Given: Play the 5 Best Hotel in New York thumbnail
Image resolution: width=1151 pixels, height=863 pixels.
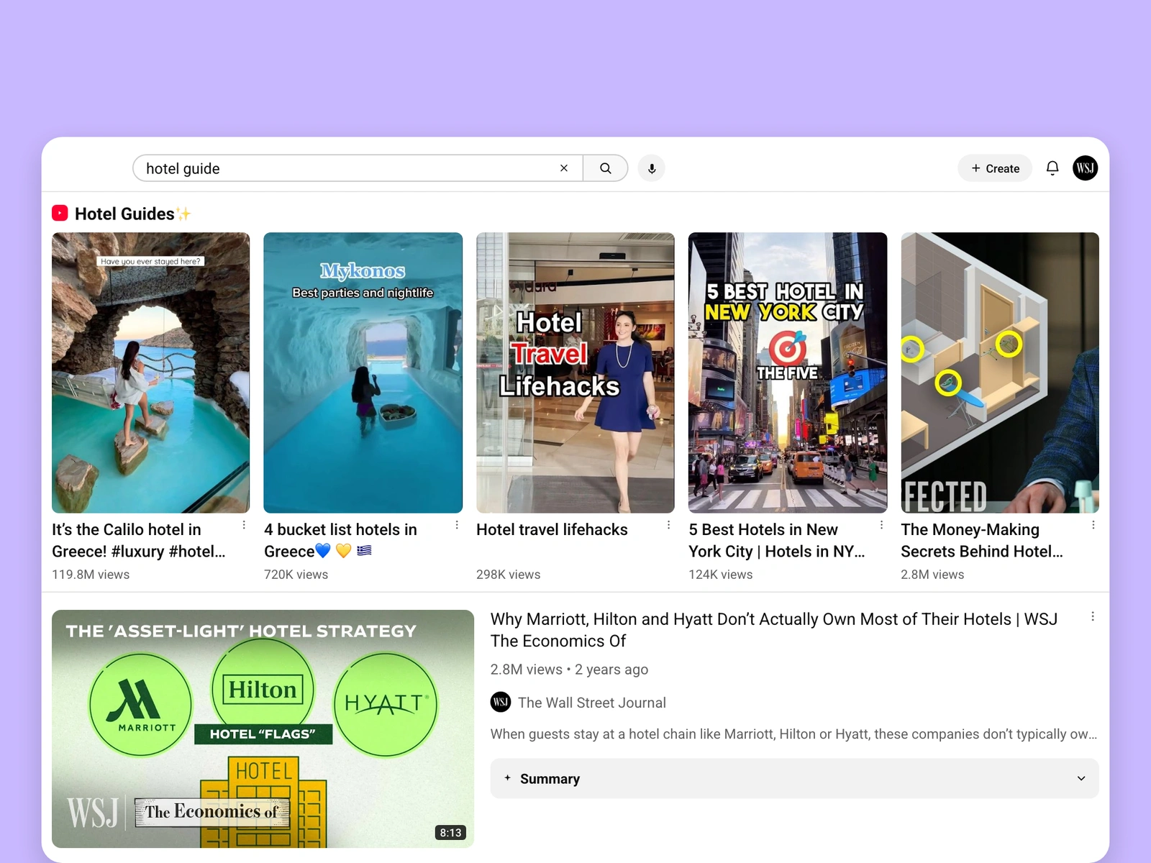Looking at the screenshot, I should (x=788, y=373).
